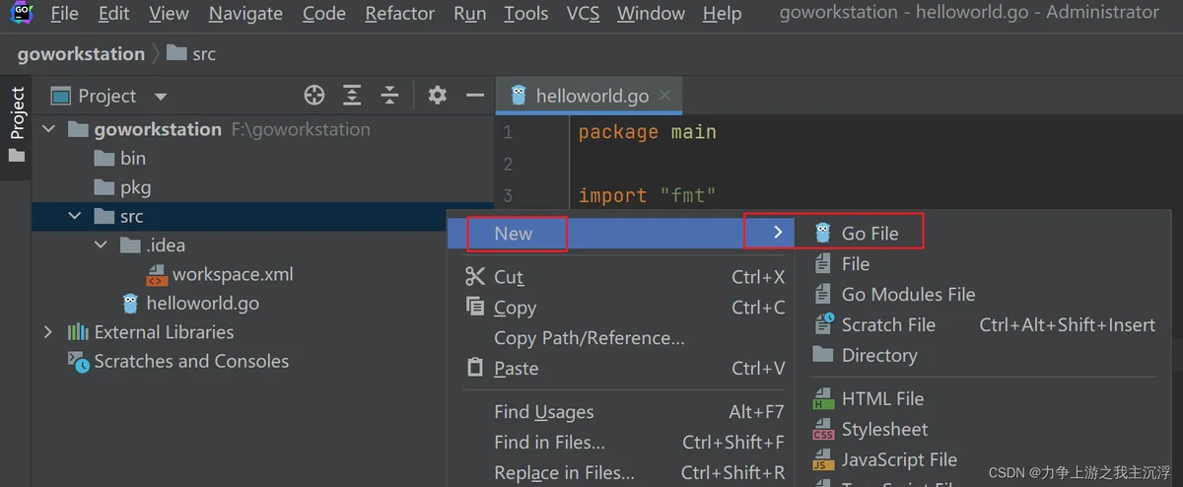This screenshot has width=1183, height=487.
Task: Expand the External Libraries node arrow
Action: [48, 332]
